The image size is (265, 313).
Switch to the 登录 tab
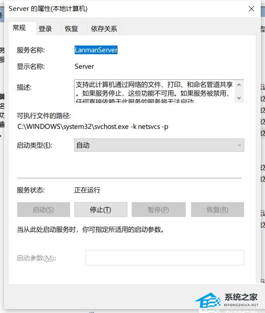(x=45, y=29)
